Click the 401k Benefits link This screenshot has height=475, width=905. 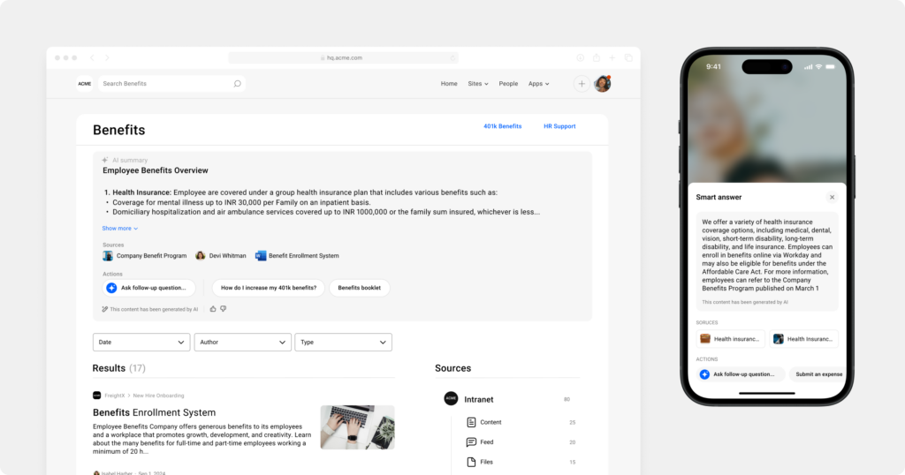coord(502,126)
